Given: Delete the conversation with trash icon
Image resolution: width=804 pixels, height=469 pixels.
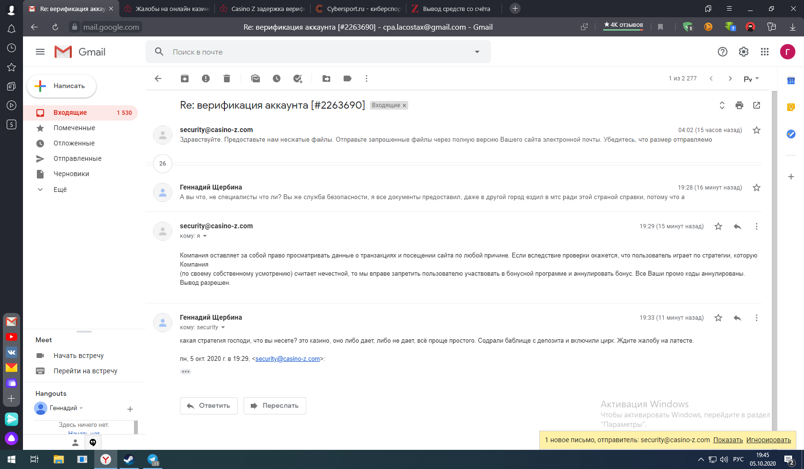Looking at the screenshot, I should (x=227, y=78).
